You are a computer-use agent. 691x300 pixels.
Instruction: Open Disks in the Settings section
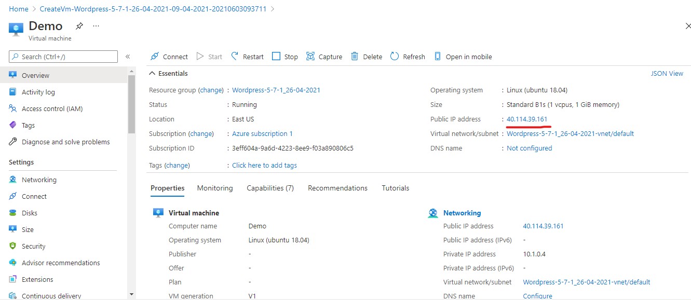tap(29, 213)
